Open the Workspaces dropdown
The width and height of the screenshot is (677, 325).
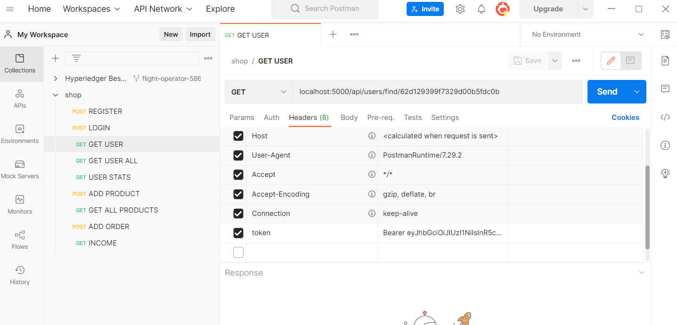click(x=91, y=9)
